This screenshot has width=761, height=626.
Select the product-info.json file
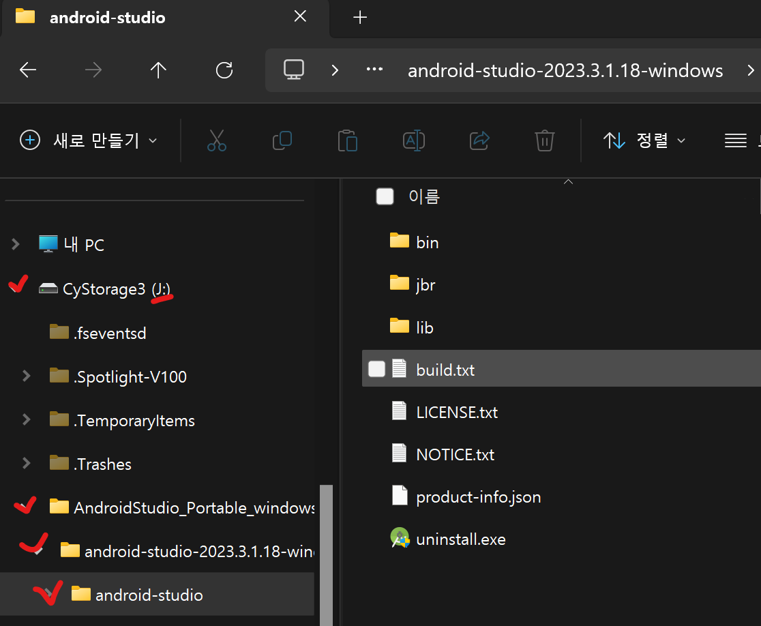click(x=478, y=497)
